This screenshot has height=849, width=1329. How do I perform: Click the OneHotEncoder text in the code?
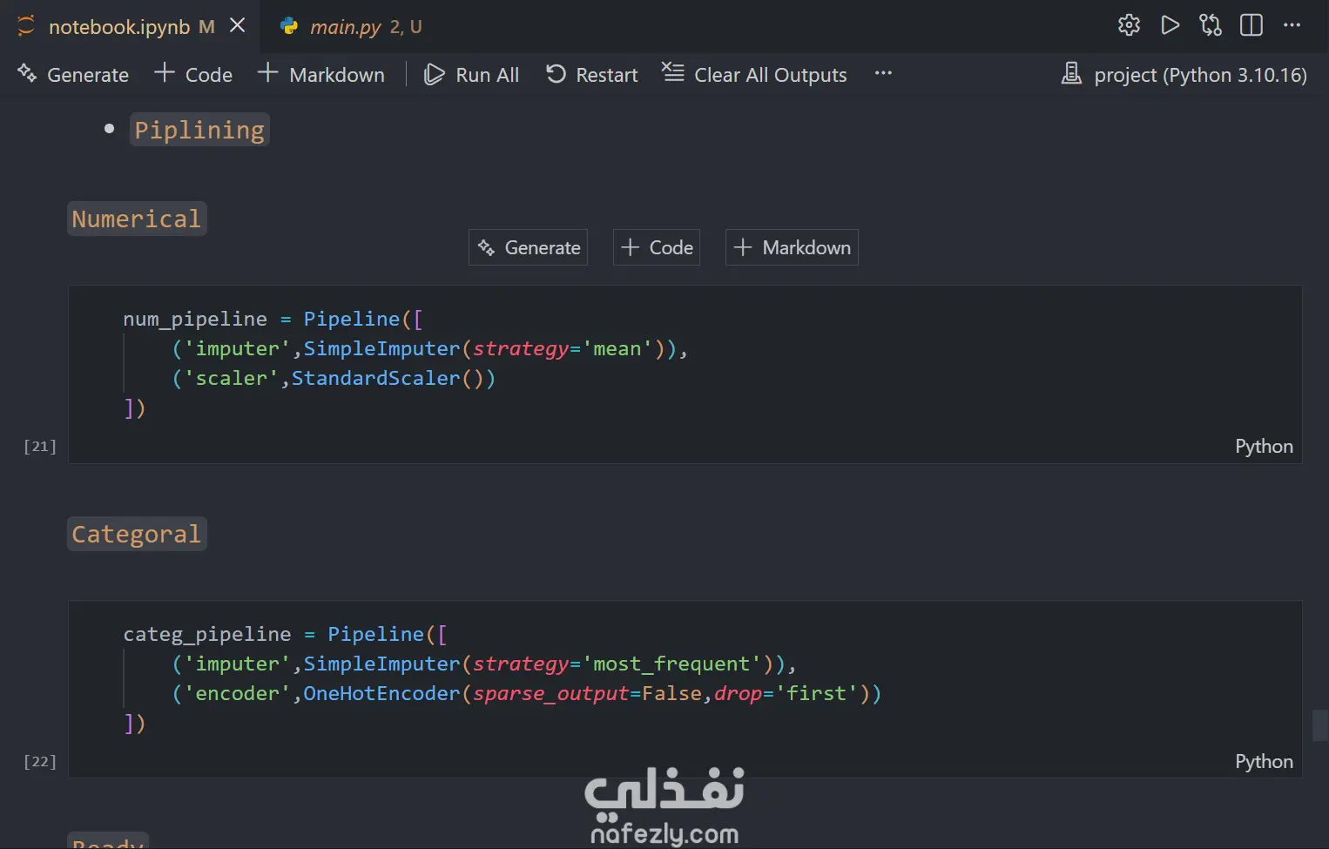click(381, 693)
